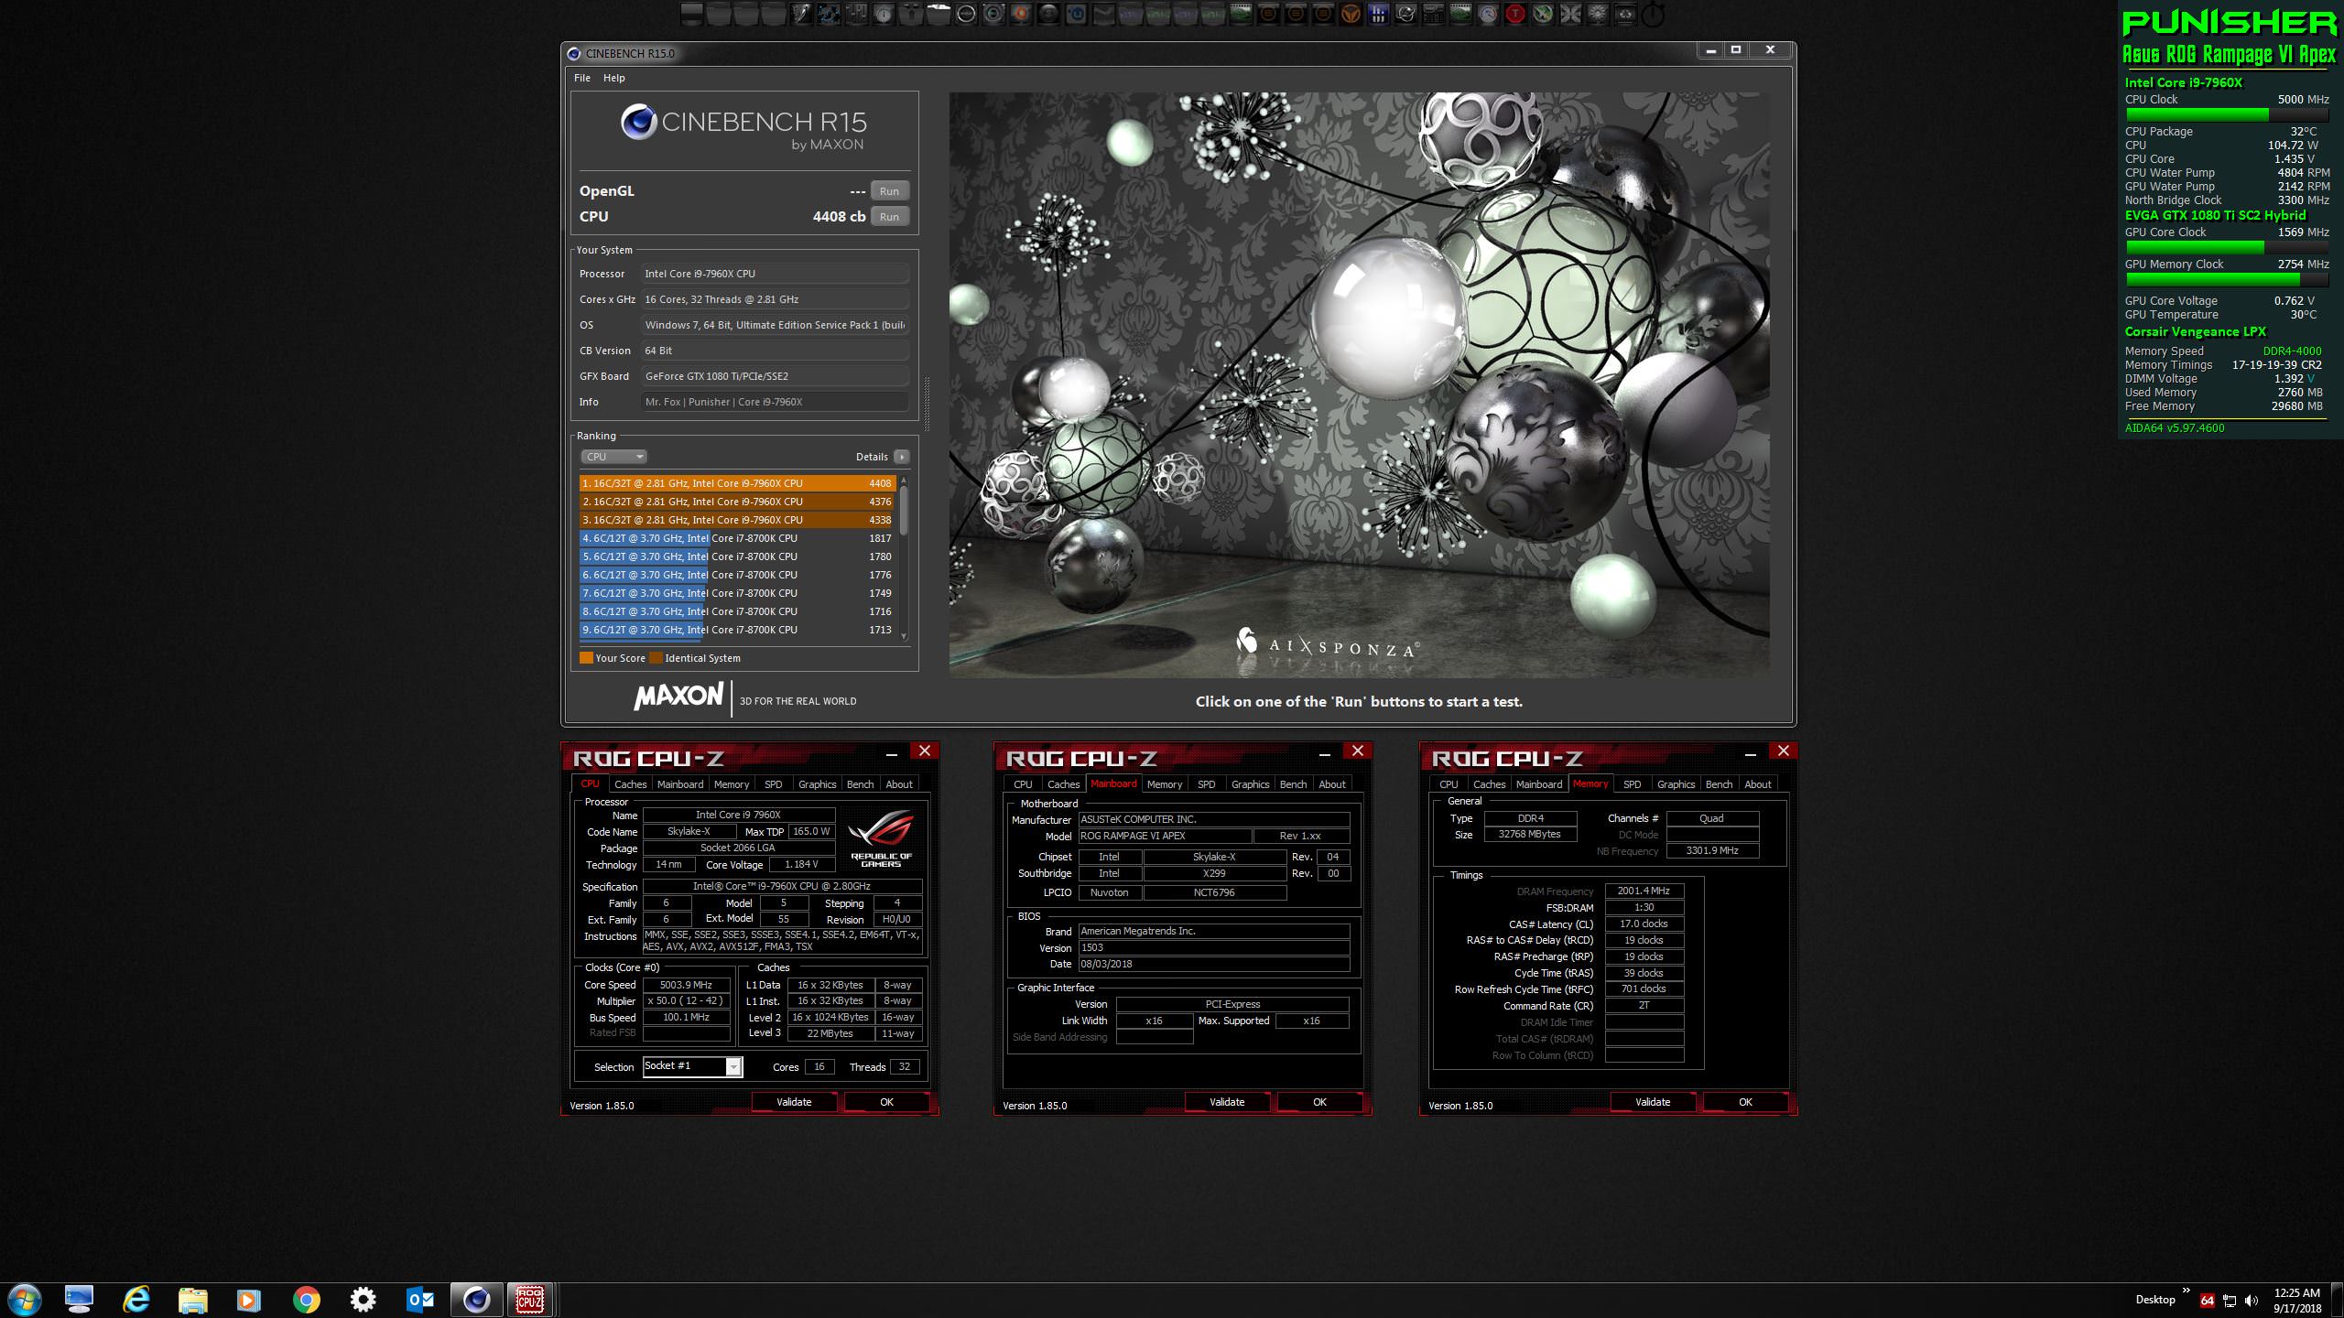
Task: Open the recycle bin icon in top dock
Action: [x=1626, y=14]
